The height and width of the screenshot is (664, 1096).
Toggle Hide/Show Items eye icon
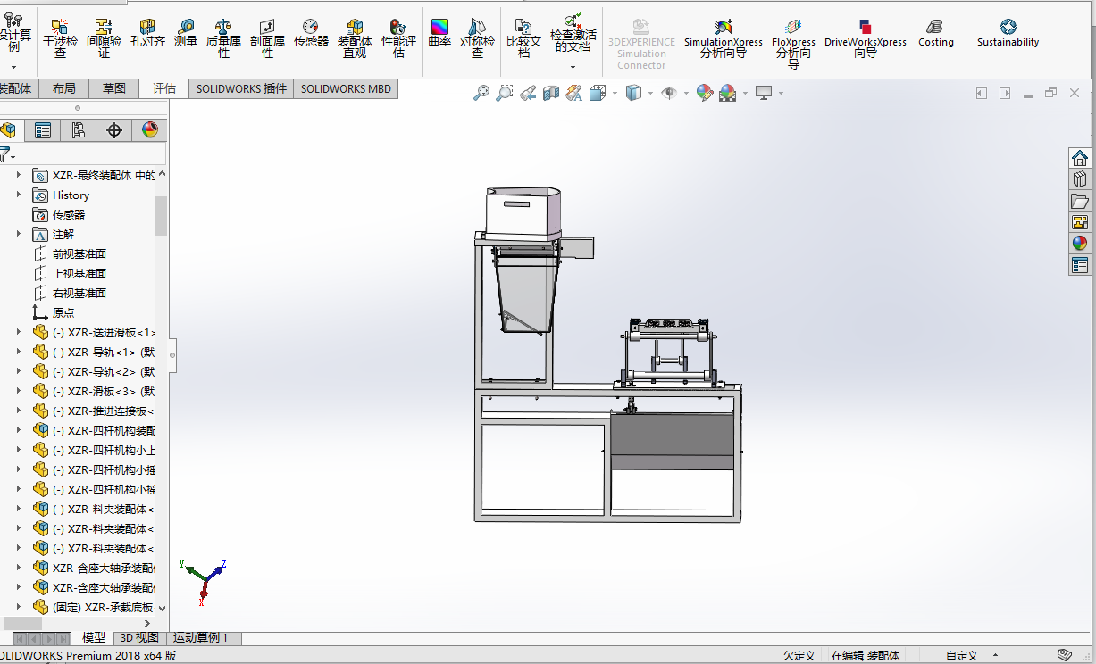click(669, 93)
